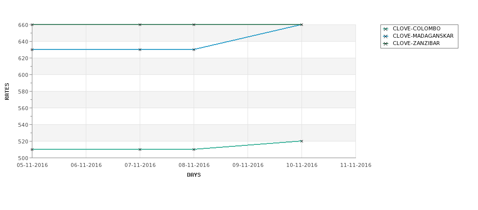Click the CLOVE-ZANZIBAR legend marker icon
Screen dimensions: 478x210
click(386, 44)
